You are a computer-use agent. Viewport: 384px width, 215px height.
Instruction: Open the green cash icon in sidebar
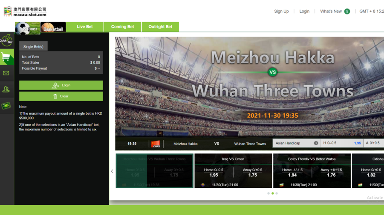[6, 106]
